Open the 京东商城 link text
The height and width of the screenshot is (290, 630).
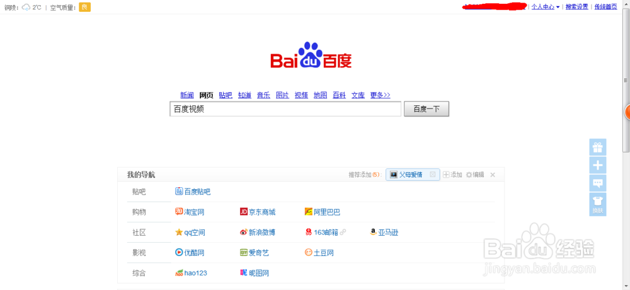coord(262,212)
